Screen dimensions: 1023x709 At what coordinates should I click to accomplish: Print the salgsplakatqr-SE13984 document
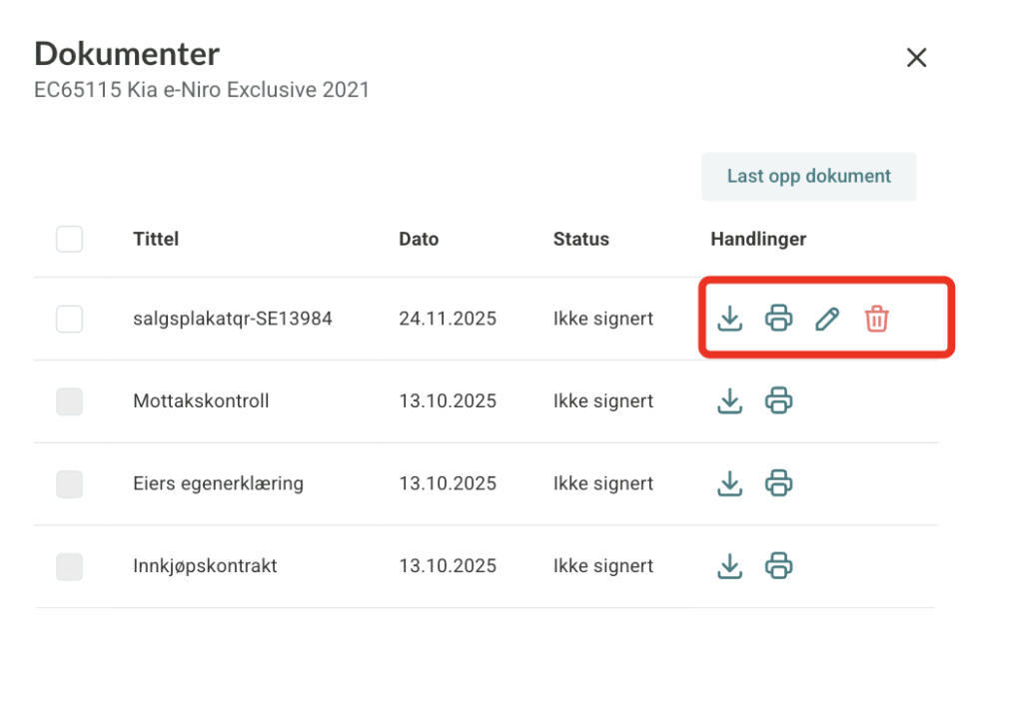pos(778,320)
